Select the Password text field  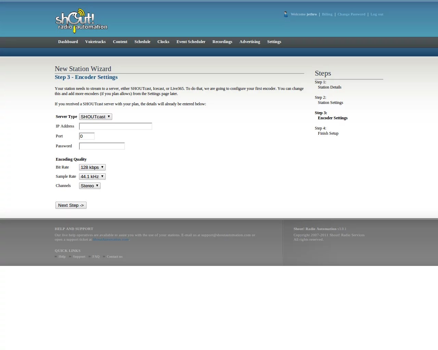(102, 146)
